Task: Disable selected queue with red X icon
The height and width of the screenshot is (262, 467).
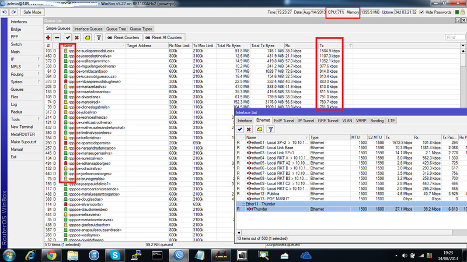Action: [76, 37]
